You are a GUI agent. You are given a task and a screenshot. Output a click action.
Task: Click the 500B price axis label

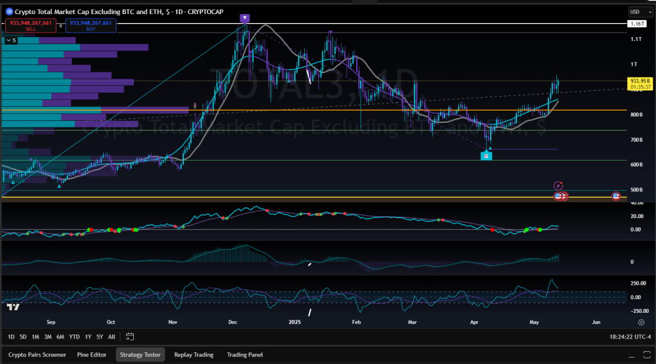click(x=636, y=190)
